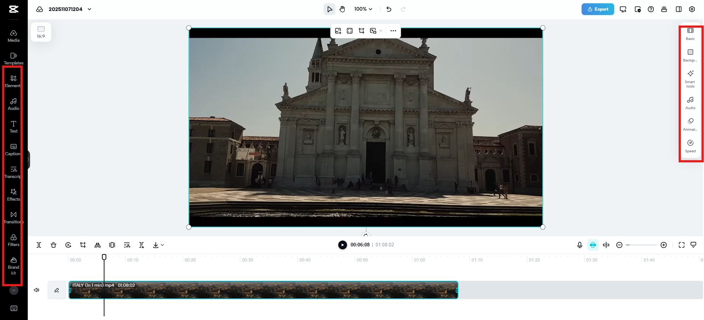Zoom out the timeline with minus button
Screen dimensions: 704x320
coord(619,245)
